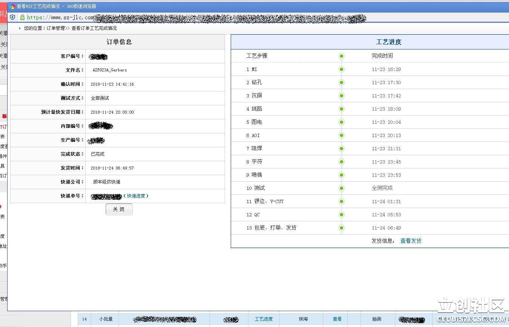Select completion time 11-23 20:13
This screenshot has width=509, height=327.
pyautogui.click(x=386, y=136)
